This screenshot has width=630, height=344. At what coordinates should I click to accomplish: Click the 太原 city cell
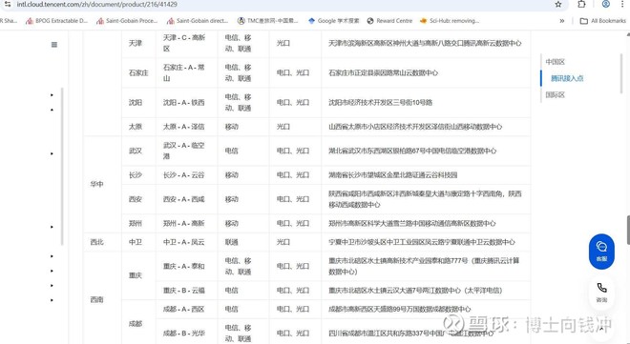(138, 127)
